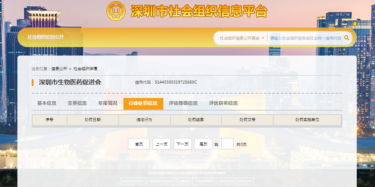Click the 首页 first page button
The height and width of the screenshot is (187, 375).
(x=139, y=144)
